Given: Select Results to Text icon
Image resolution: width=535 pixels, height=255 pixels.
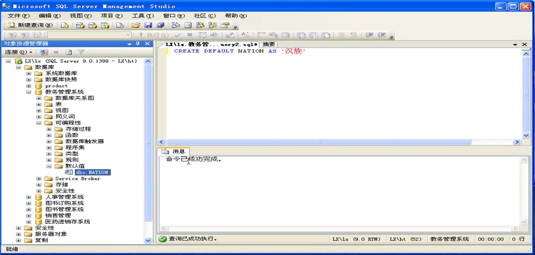Looking at the screenshot, I should [x=301, y=35].
